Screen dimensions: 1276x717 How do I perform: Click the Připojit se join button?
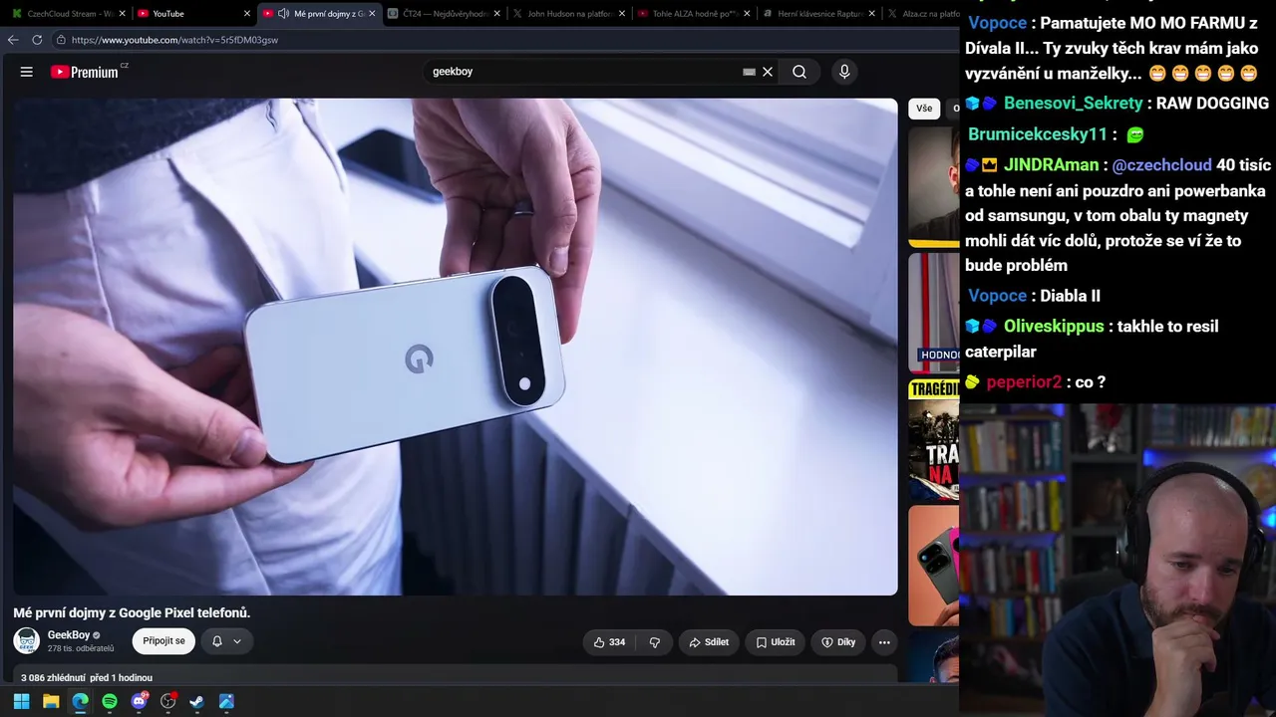[163, 641]
